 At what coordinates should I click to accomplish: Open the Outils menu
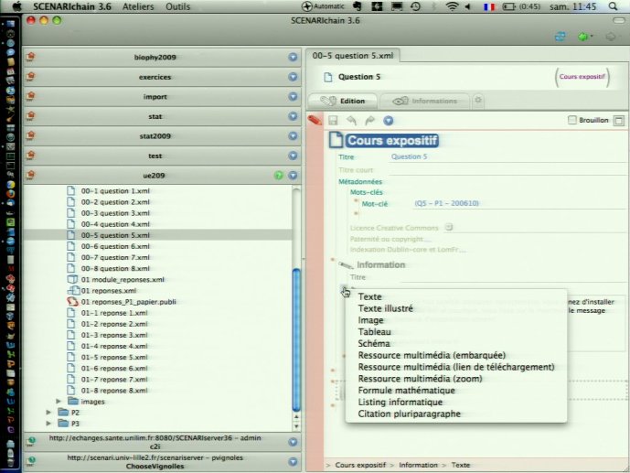point(177,6)
